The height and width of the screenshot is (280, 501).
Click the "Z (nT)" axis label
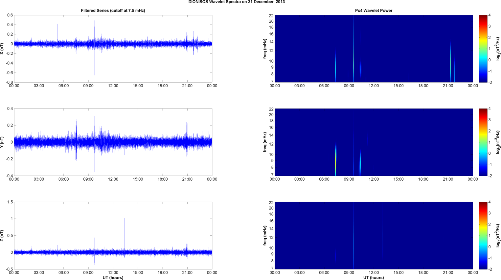(2, 235)
